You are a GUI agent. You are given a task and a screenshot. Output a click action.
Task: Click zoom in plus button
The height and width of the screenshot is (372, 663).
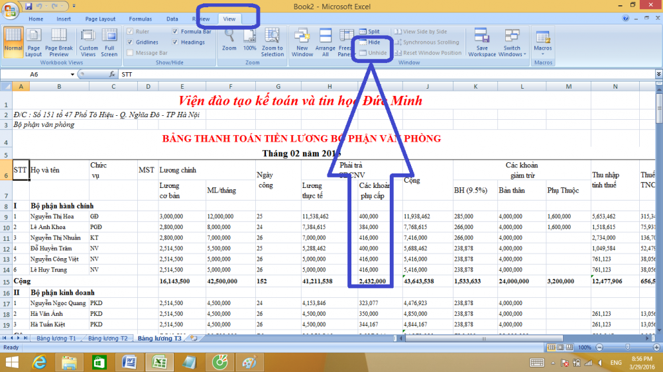[656, 347]
